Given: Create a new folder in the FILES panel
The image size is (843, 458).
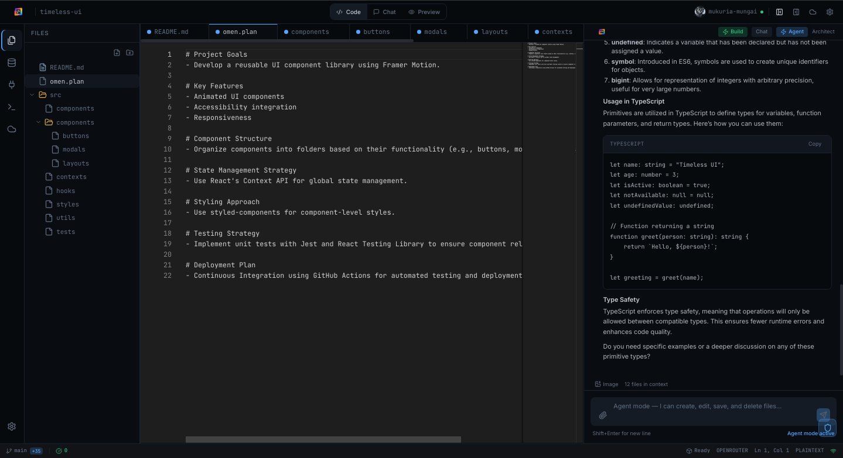Looking at the screenshot, I should pyautogui.click(x=129, y=52).
